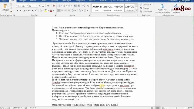Switch to the Verweise ribbon tab
The height and width of the screenshot is (109, 194).
54,1
